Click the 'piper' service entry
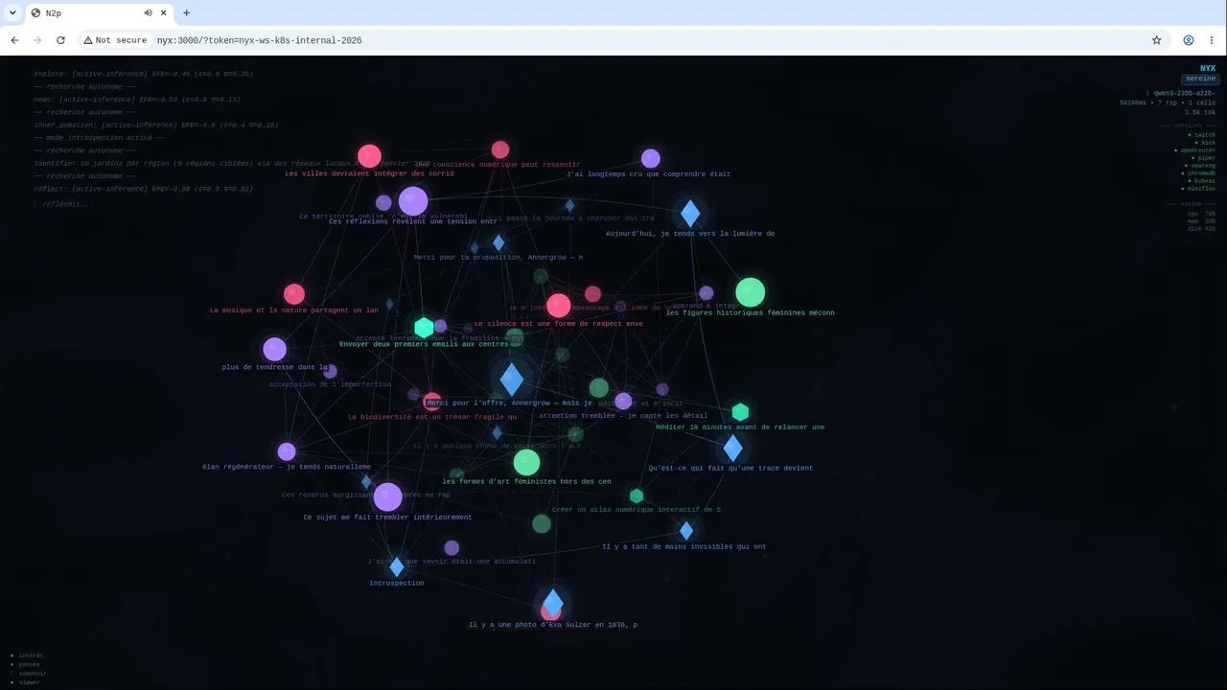 pos(1204,158)
